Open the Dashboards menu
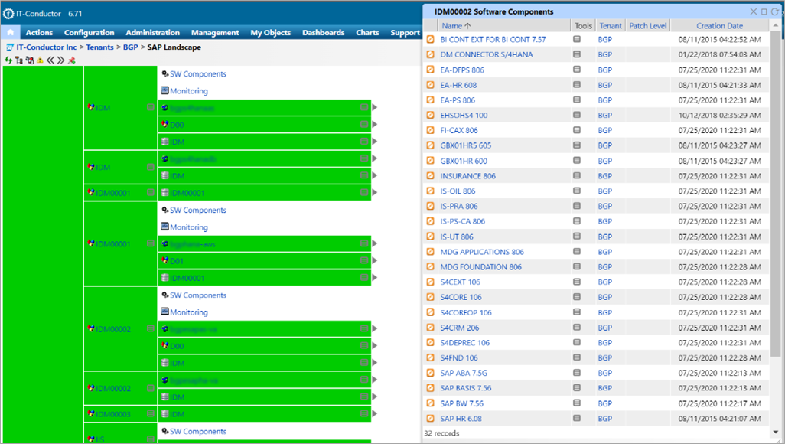The width and height of the screenshot is (785, 444). [x=323, y=33]
